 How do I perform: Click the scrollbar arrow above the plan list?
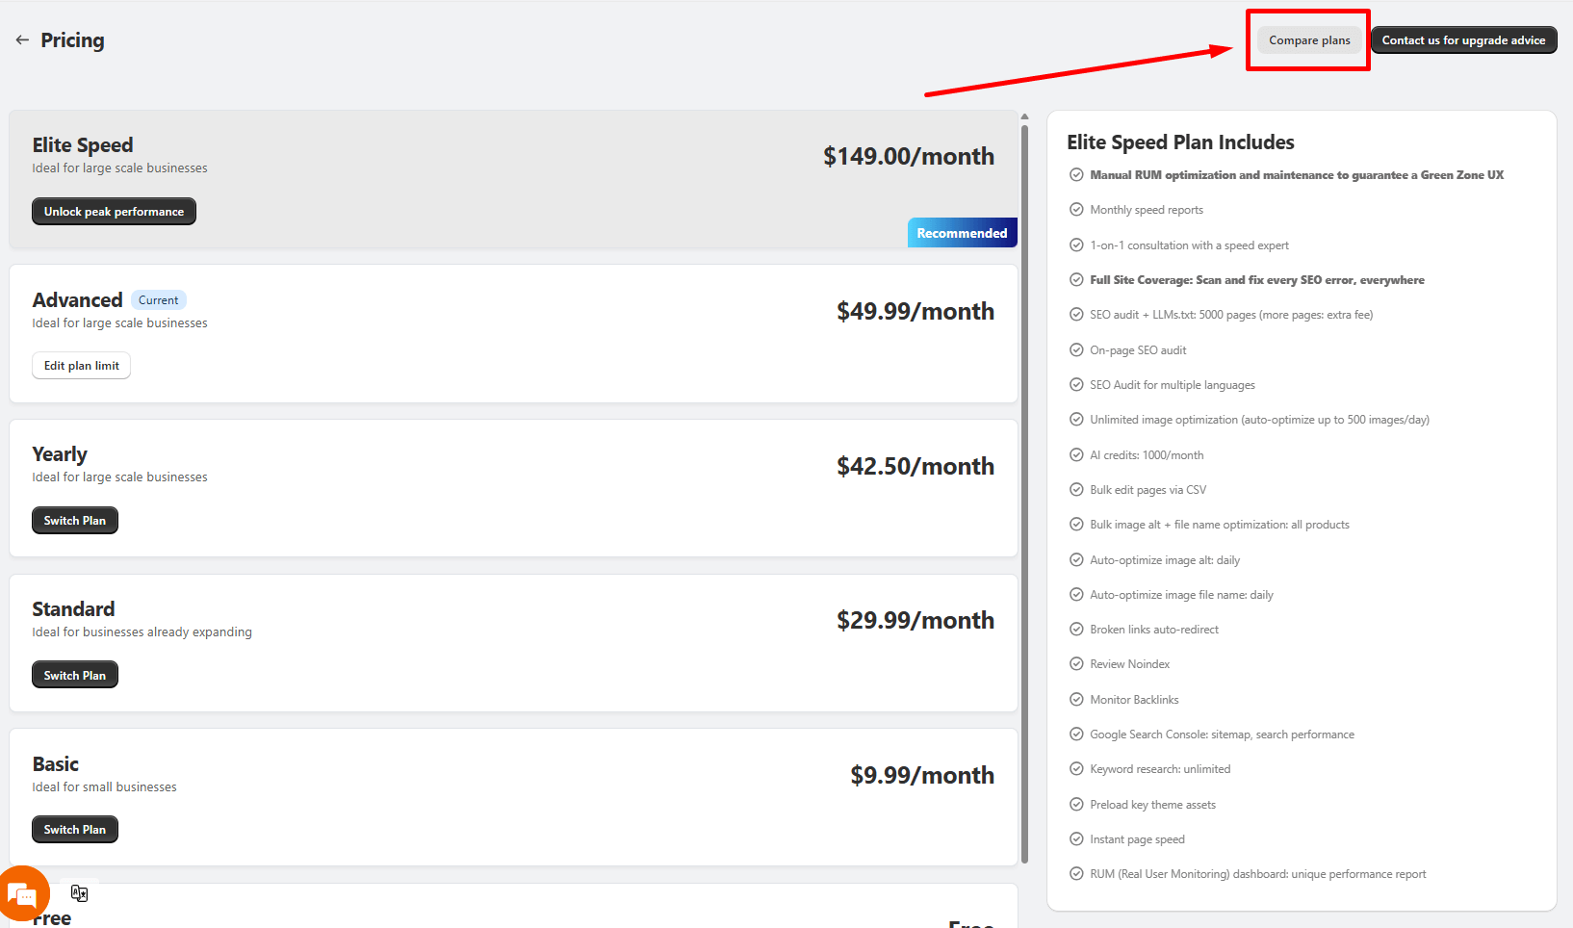point(1023,115)
